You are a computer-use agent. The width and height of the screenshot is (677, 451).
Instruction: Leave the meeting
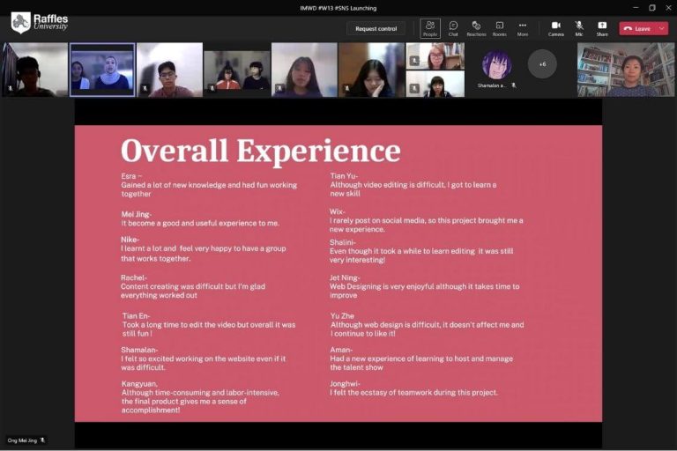[637, 28]
